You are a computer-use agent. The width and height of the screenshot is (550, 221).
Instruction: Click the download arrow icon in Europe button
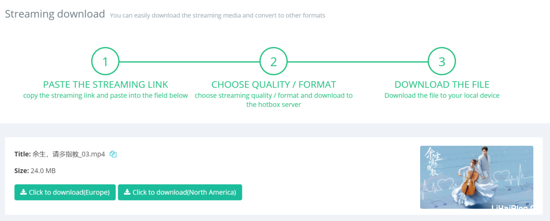pos(23,192)
